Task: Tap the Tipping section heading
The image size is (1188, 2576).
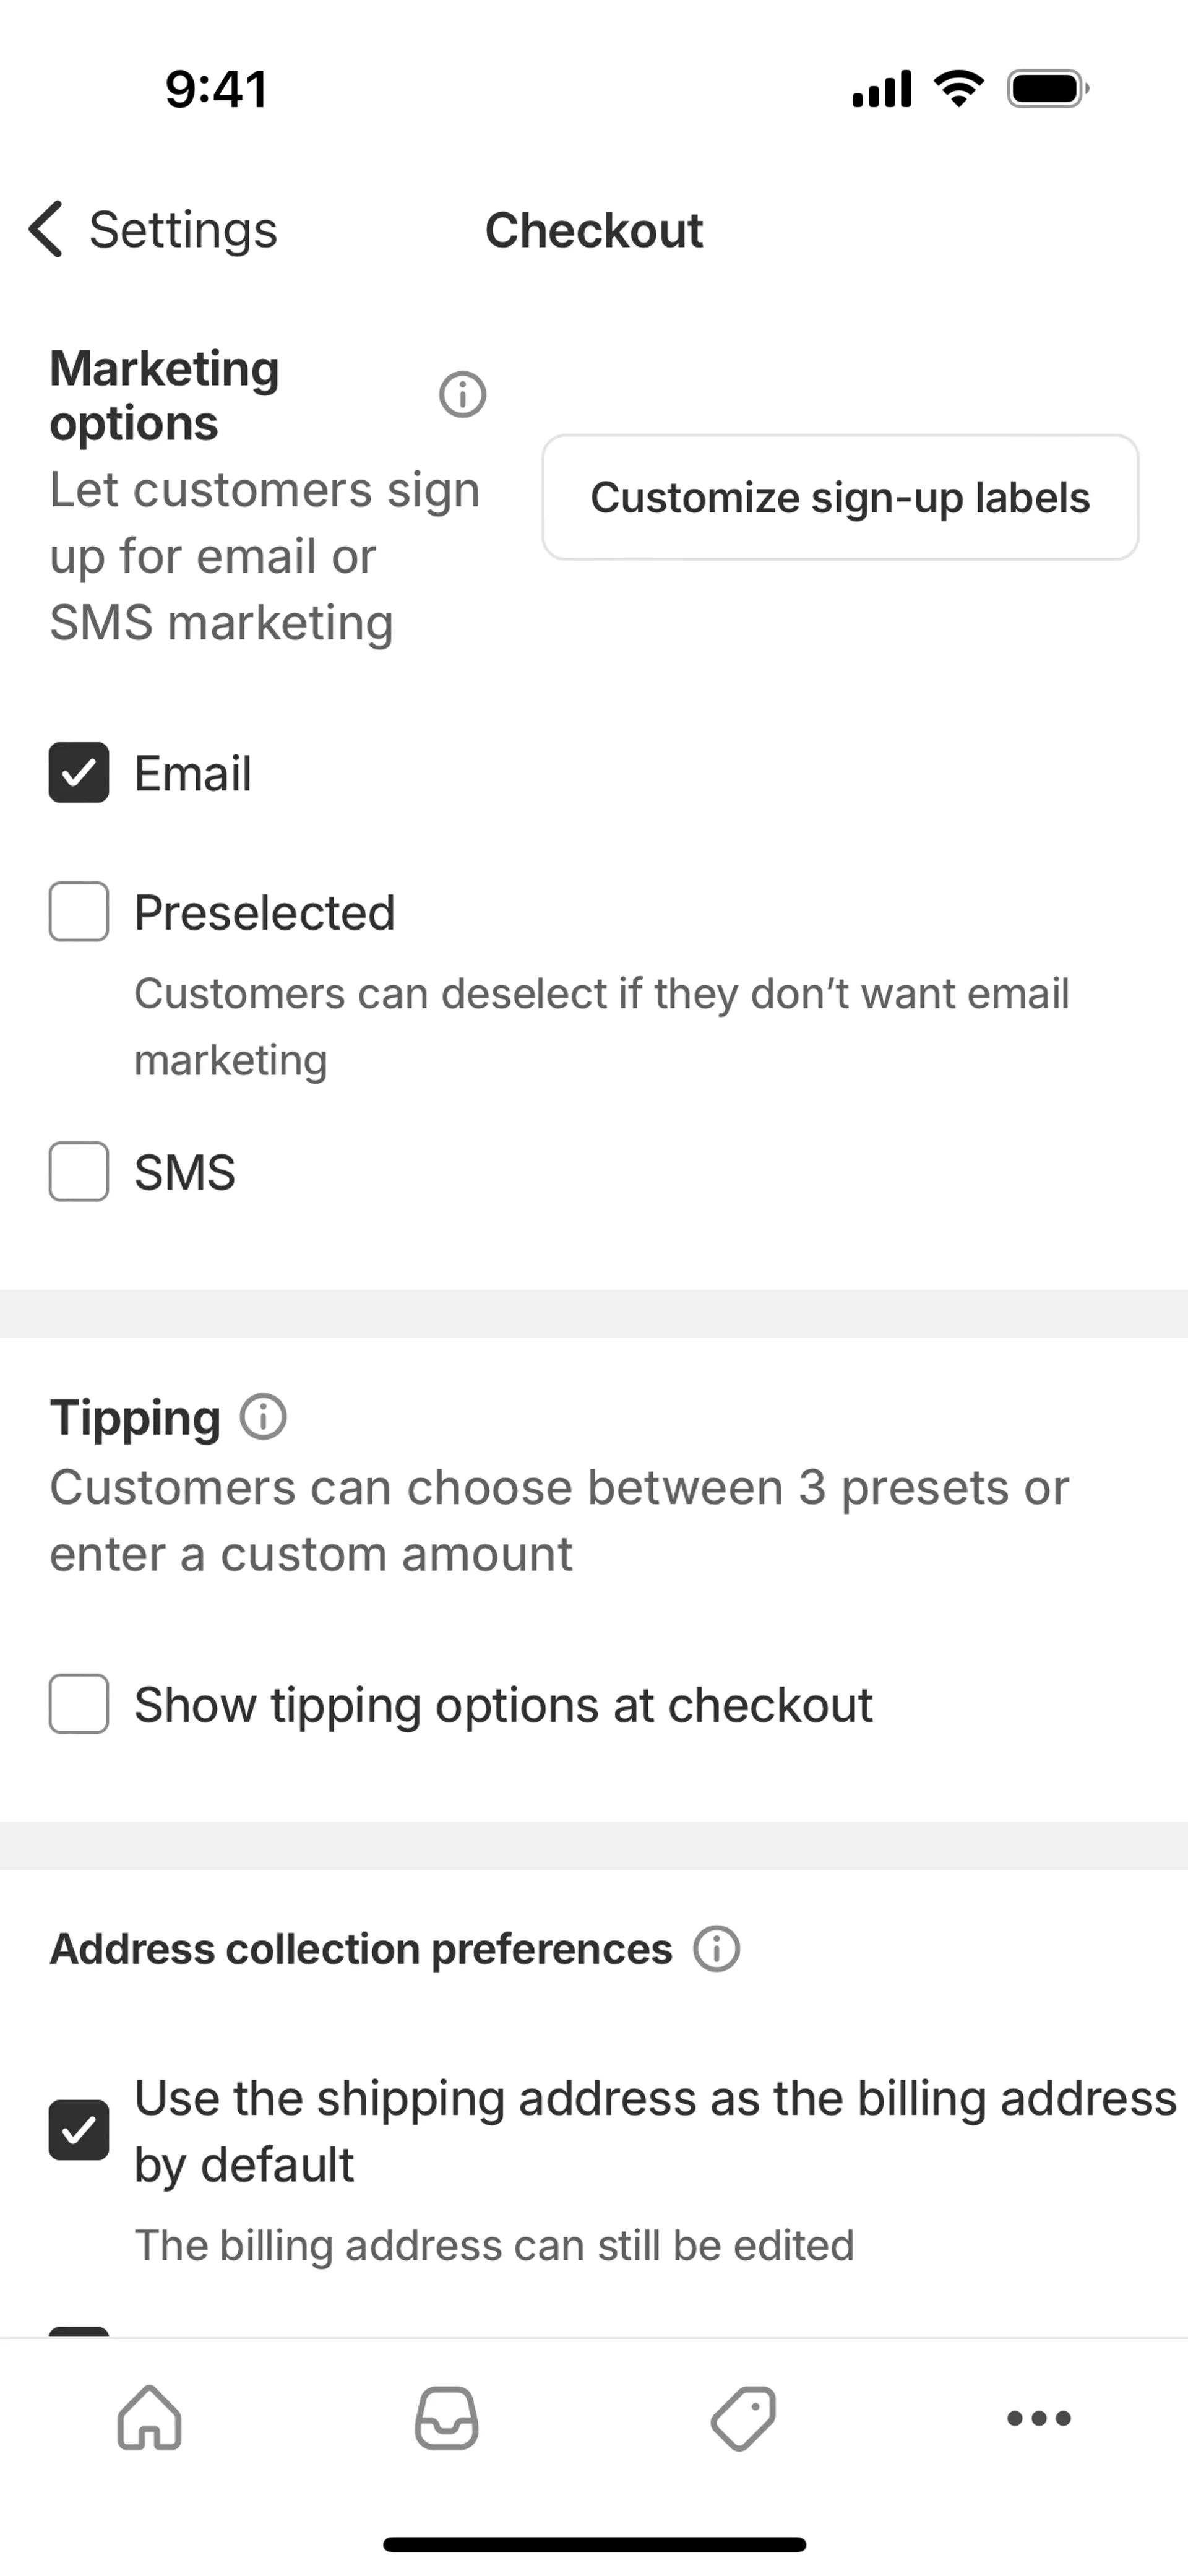Action: click(135, 1417)
